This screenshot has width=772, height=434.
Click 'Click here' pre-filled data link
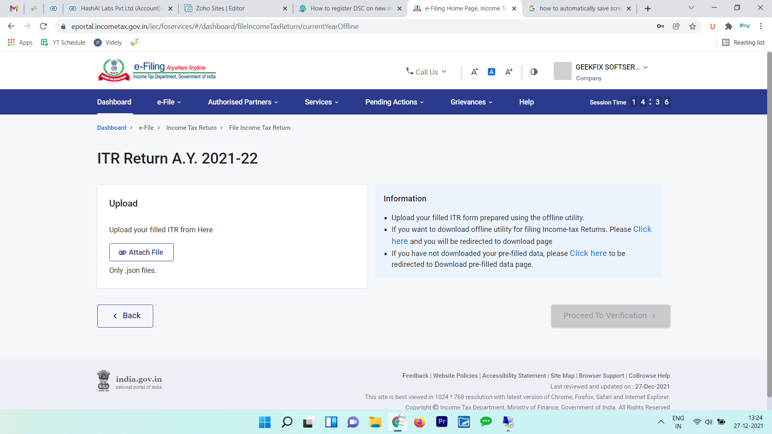tap(588, 254)
